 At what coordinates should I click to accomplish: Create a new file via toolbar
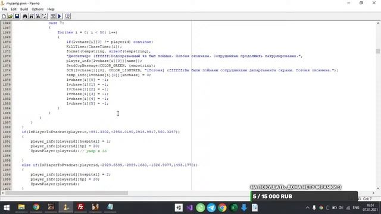4,16
